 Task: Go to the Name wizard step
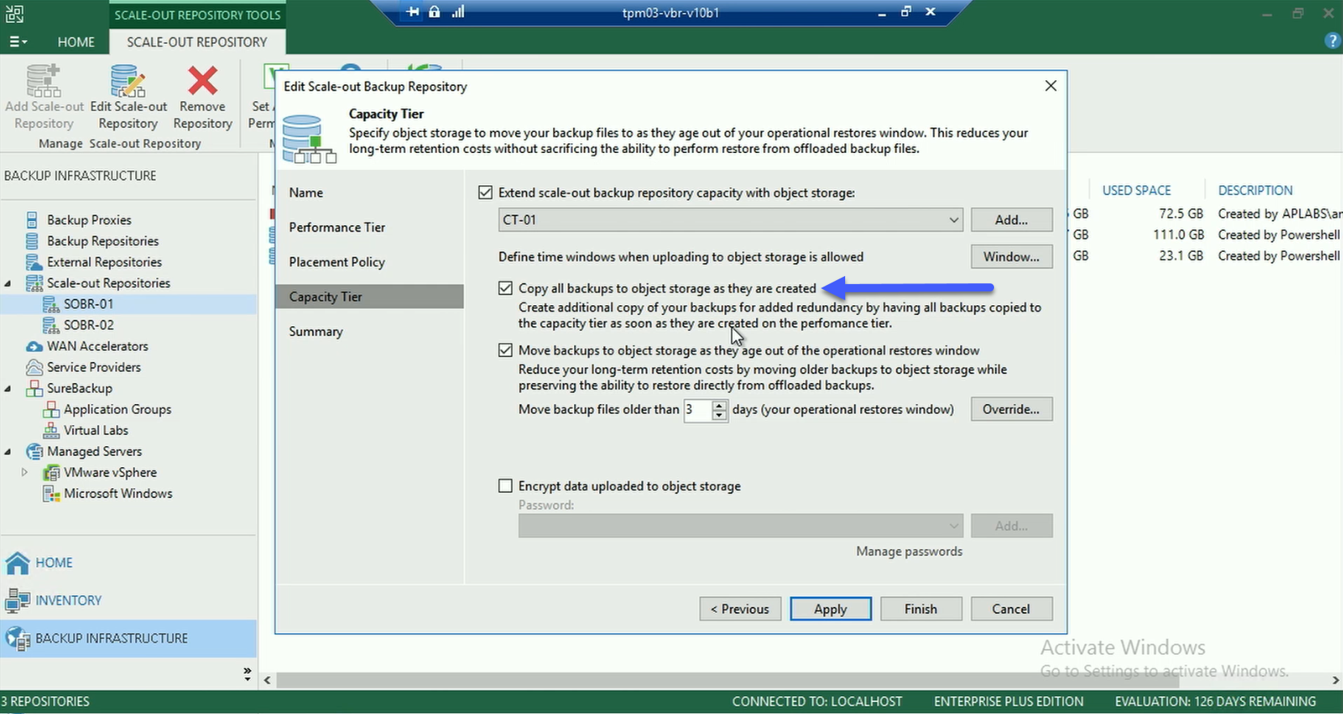tap(306, 193)
